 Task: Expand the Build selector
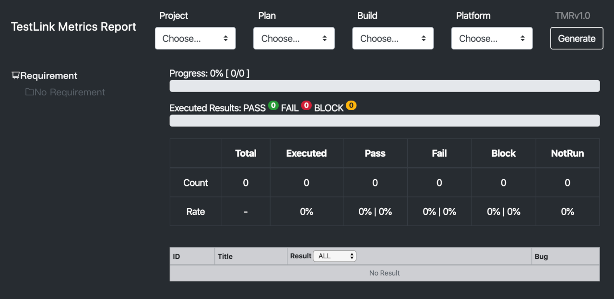click(x=393, y=38)
